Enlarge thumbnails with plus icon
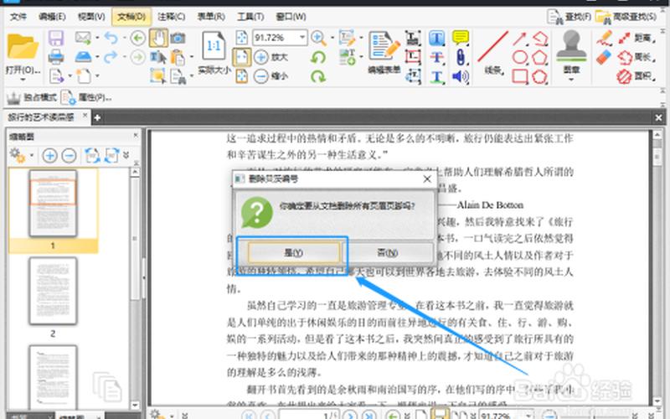 click(49, 155)
